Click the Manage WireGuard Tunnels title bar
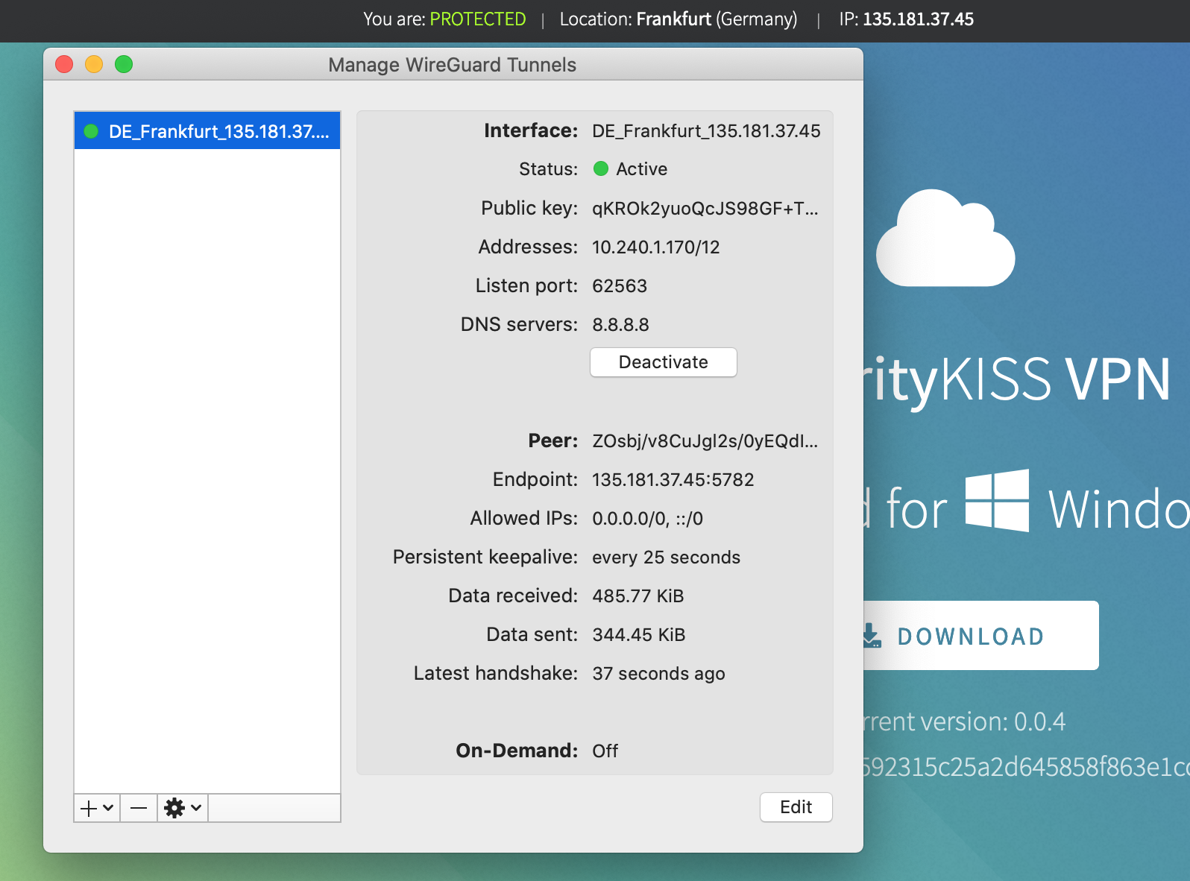The width and height of the screenshot is (1190, 881). pos(453,65)
